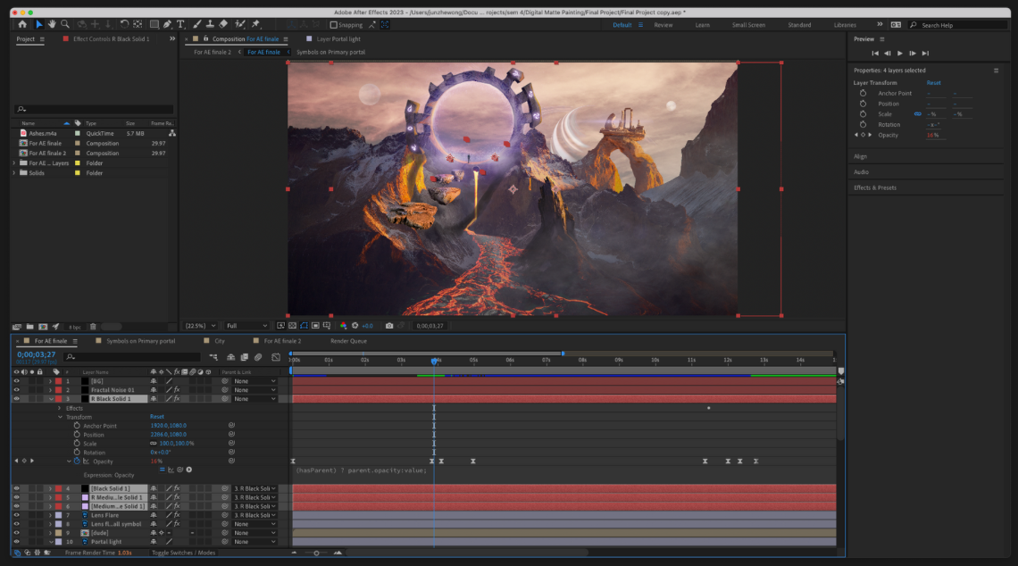Toggle the enable expression equals icon
Image resolution: width=1018 pixels, height=566 pixels.
(163, 470)
